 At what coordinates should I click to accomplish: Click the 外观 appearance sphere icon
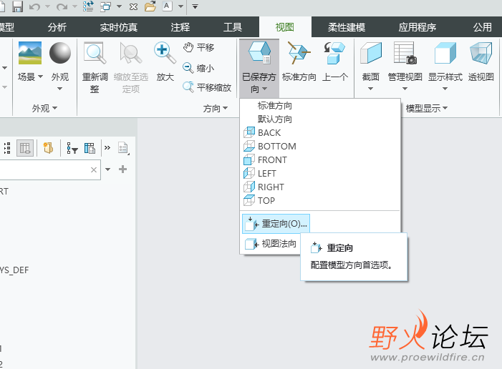click(x=60, y=53)
